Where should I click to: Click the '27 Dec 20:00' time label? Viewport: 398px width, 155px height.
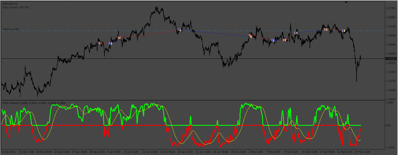click(x=80, y=152)
